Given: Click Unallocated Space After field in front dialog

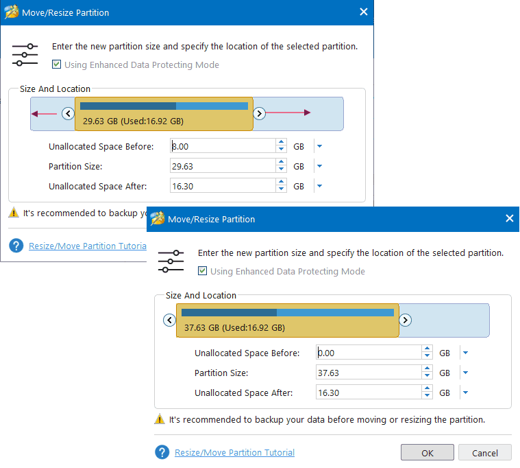Looking at the screenshot, I should point(369,393).
